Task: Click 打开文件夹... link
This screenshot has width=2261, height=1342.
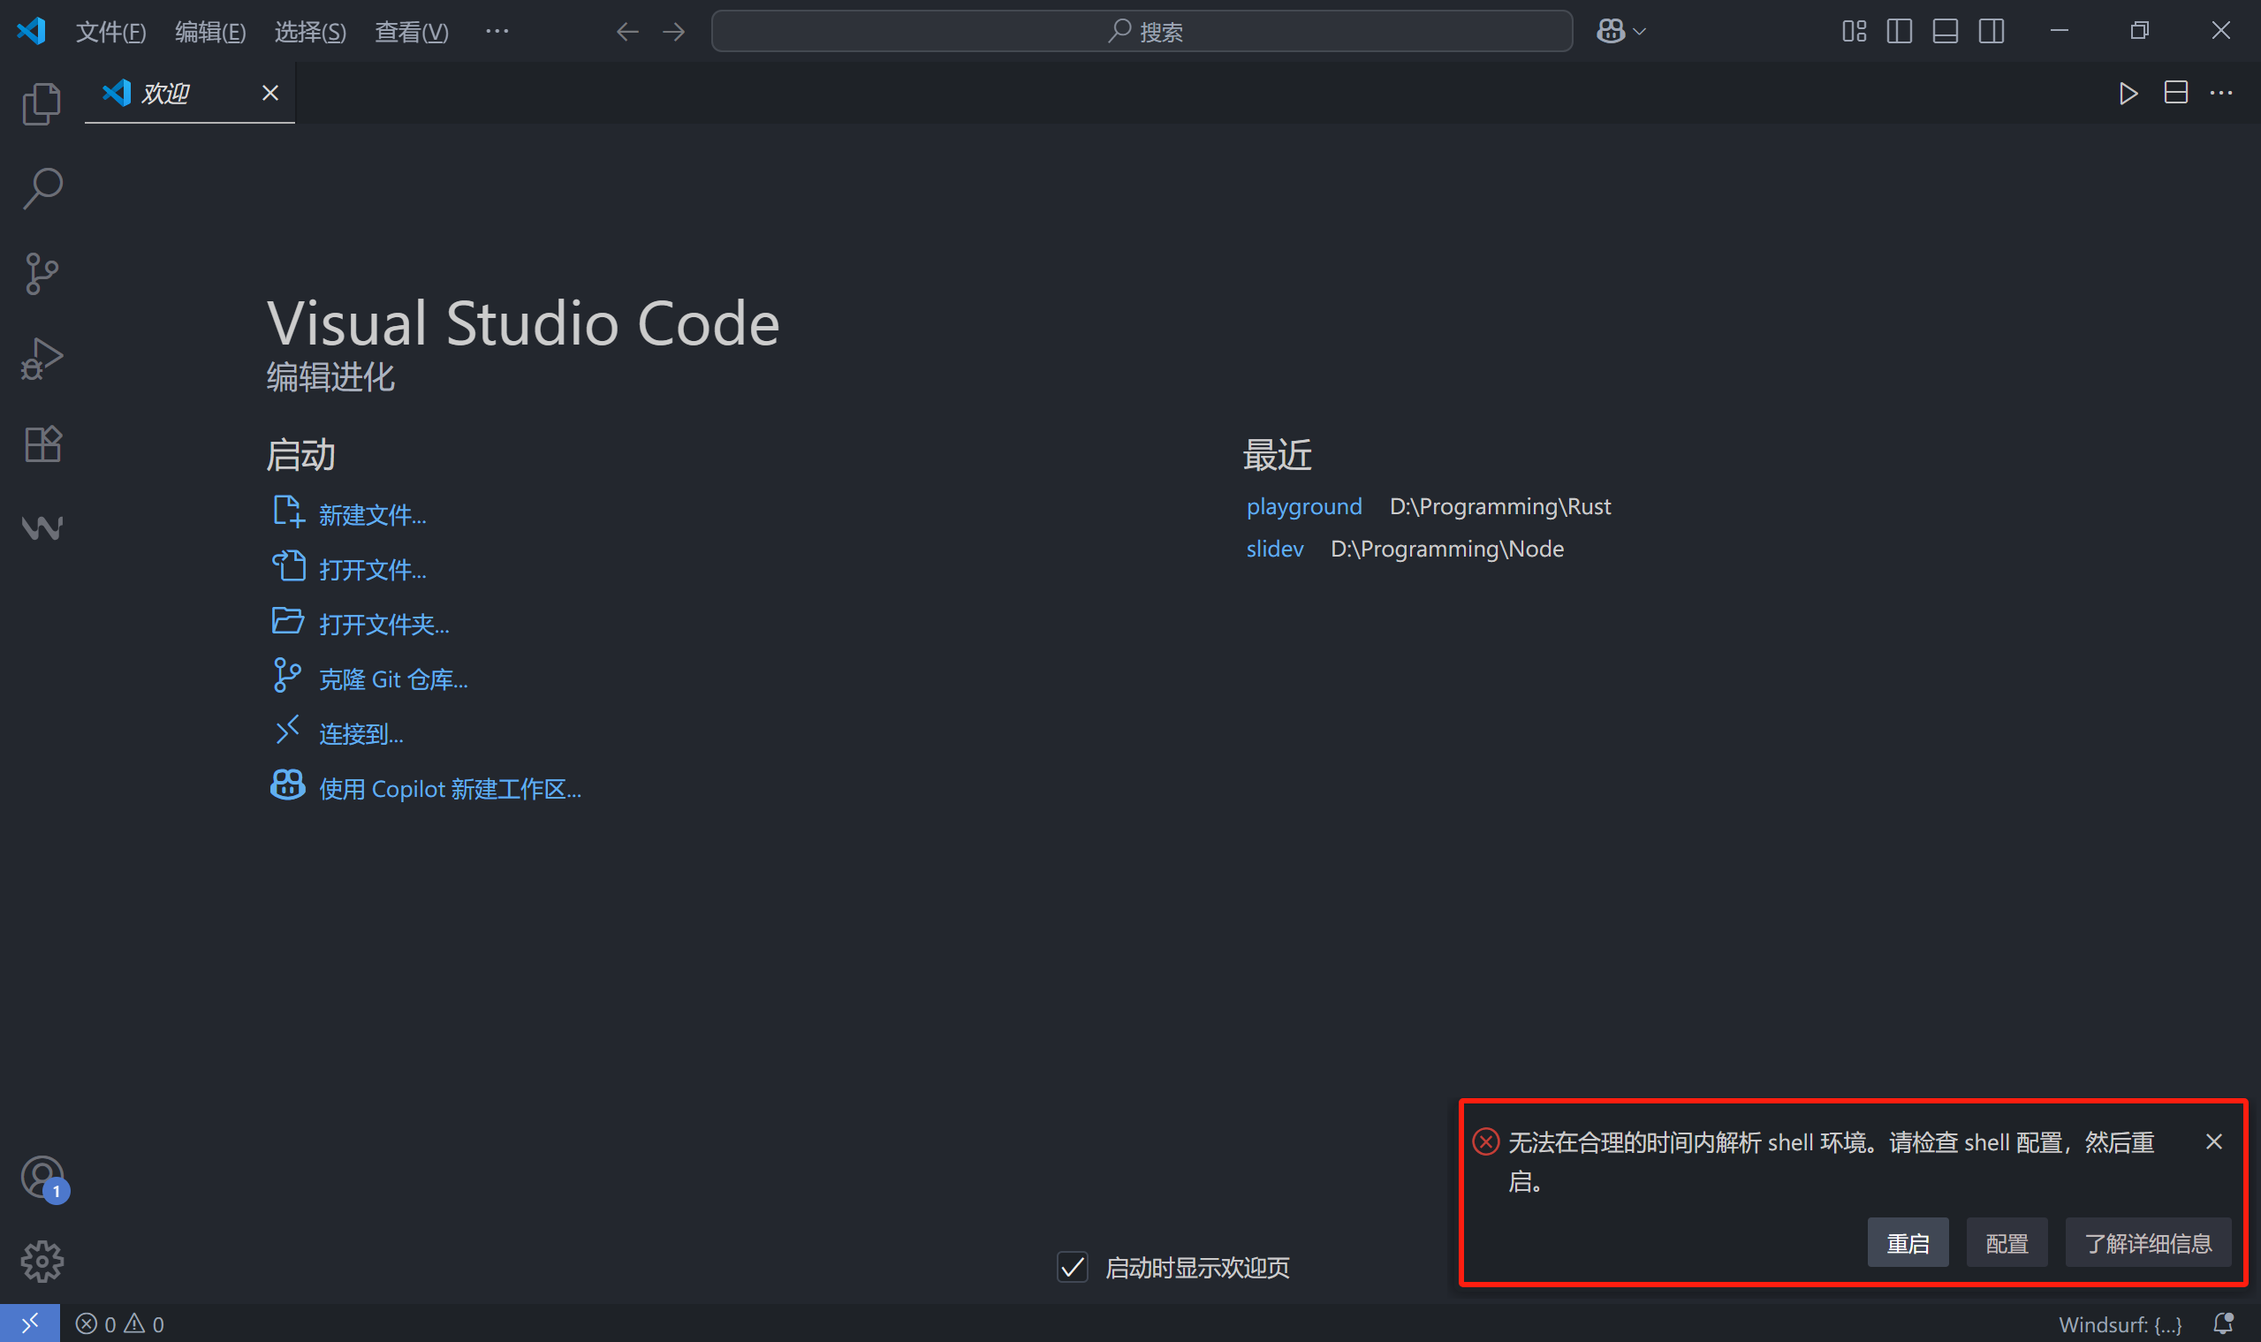Action: (383, 625)
